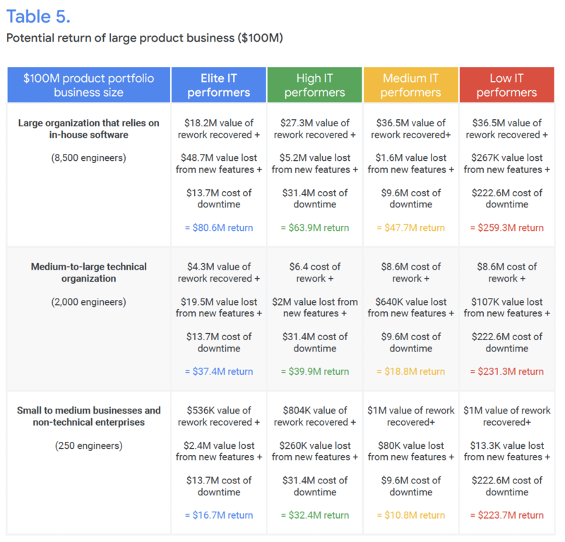The height and width of the screenshot is (542, 565).
Task: Click the Large organization in-house software row label
Action: tap(89, 129)
